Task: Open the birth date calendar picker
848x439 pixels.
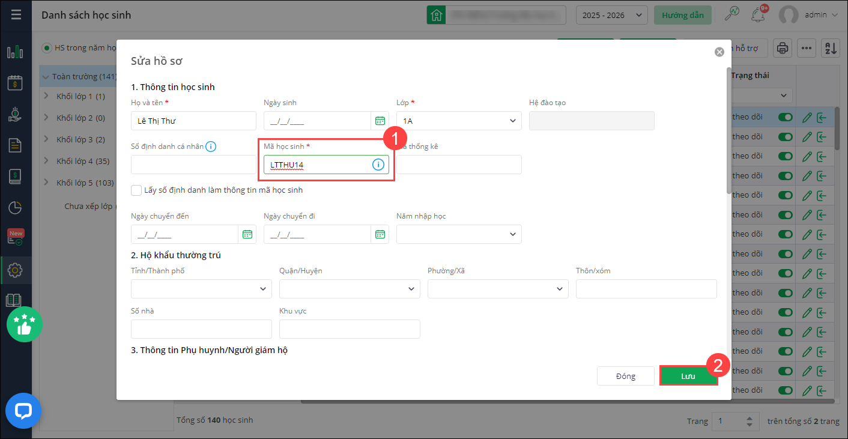Action: (380, 121)
